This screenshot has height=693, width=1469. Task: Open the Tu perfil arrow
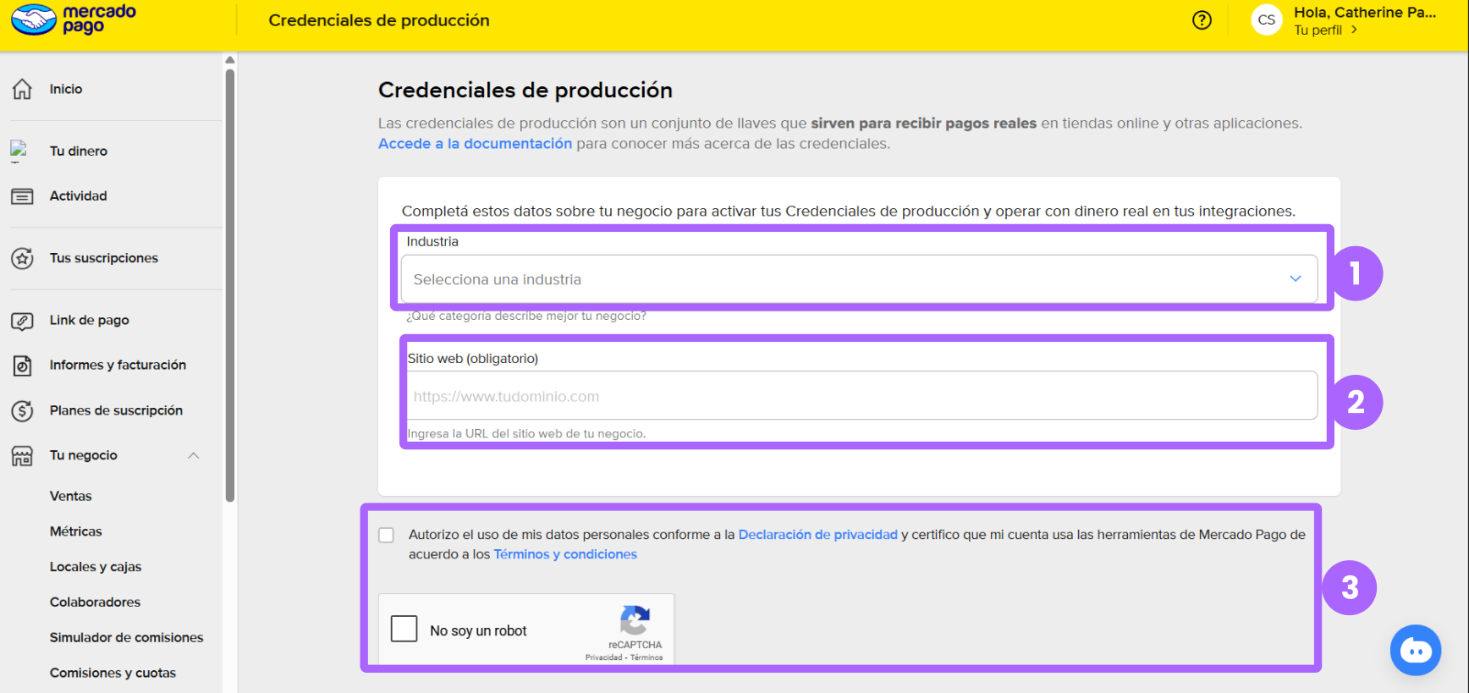tap(1354, 30)
